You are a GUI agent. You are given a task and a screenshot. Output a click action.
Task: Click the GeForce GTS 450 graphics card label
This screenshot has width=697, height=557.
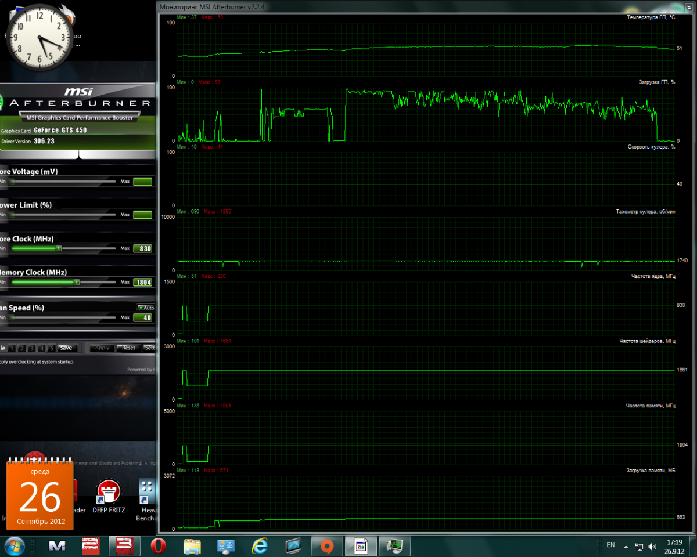pos(60,131)
